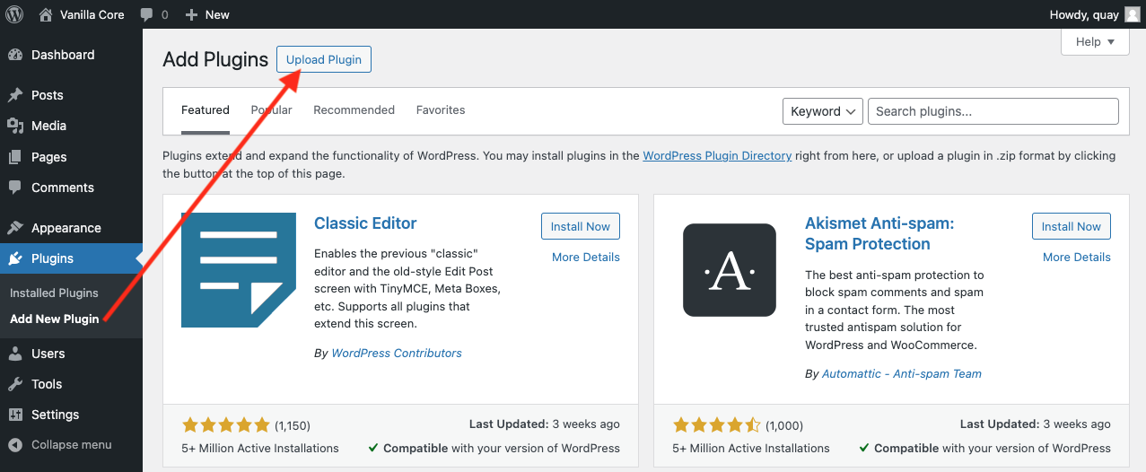Go to Installed Plugins submenu
The width and height of the screenshot is (1146, 472).
[x=54, y=293]
